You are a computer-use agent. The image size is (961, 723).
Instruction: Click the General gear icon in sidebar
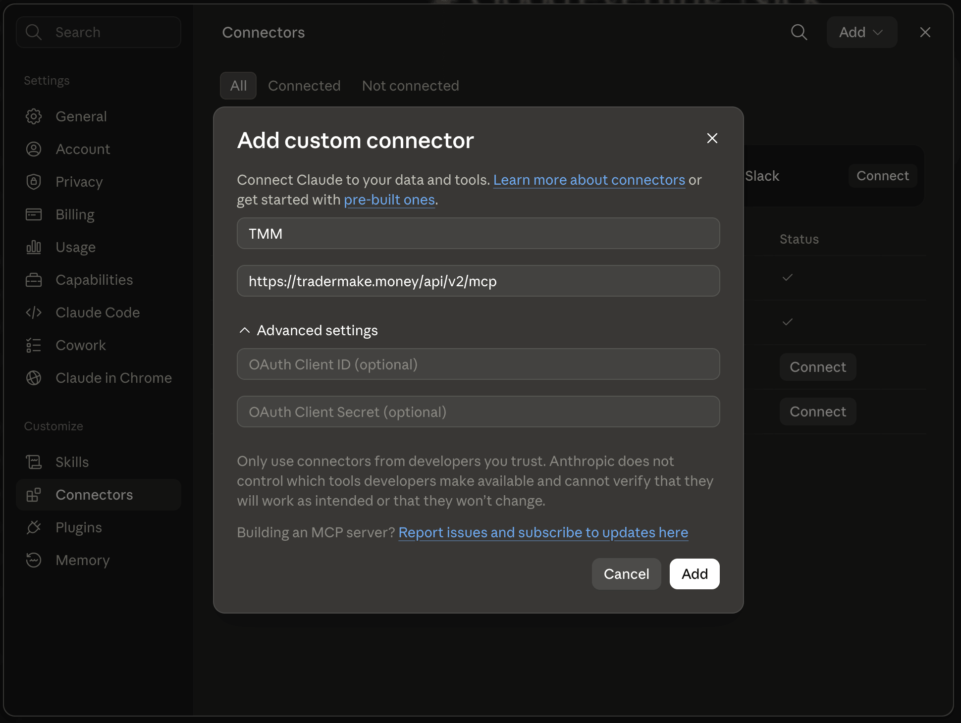[34, 116]
